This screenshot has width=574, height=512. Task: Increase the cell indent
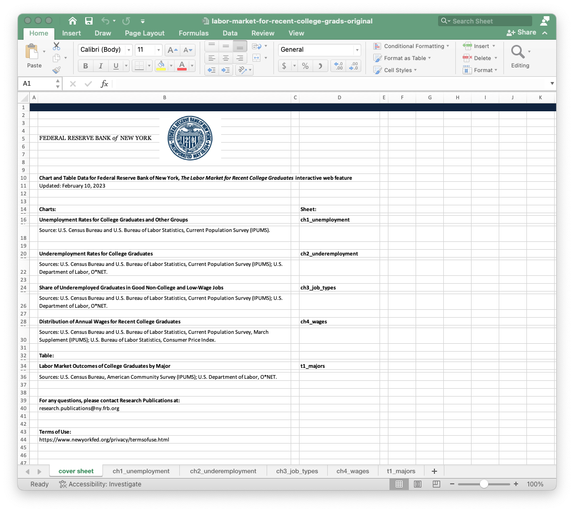(226, 70)
